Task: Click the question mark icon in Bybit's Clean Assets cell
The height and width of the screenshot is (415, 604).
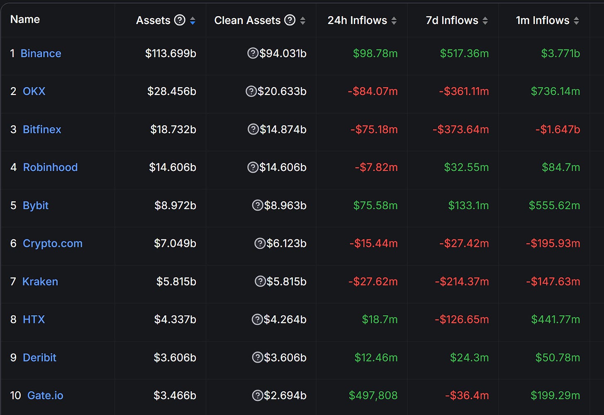Action: [258, 205]
